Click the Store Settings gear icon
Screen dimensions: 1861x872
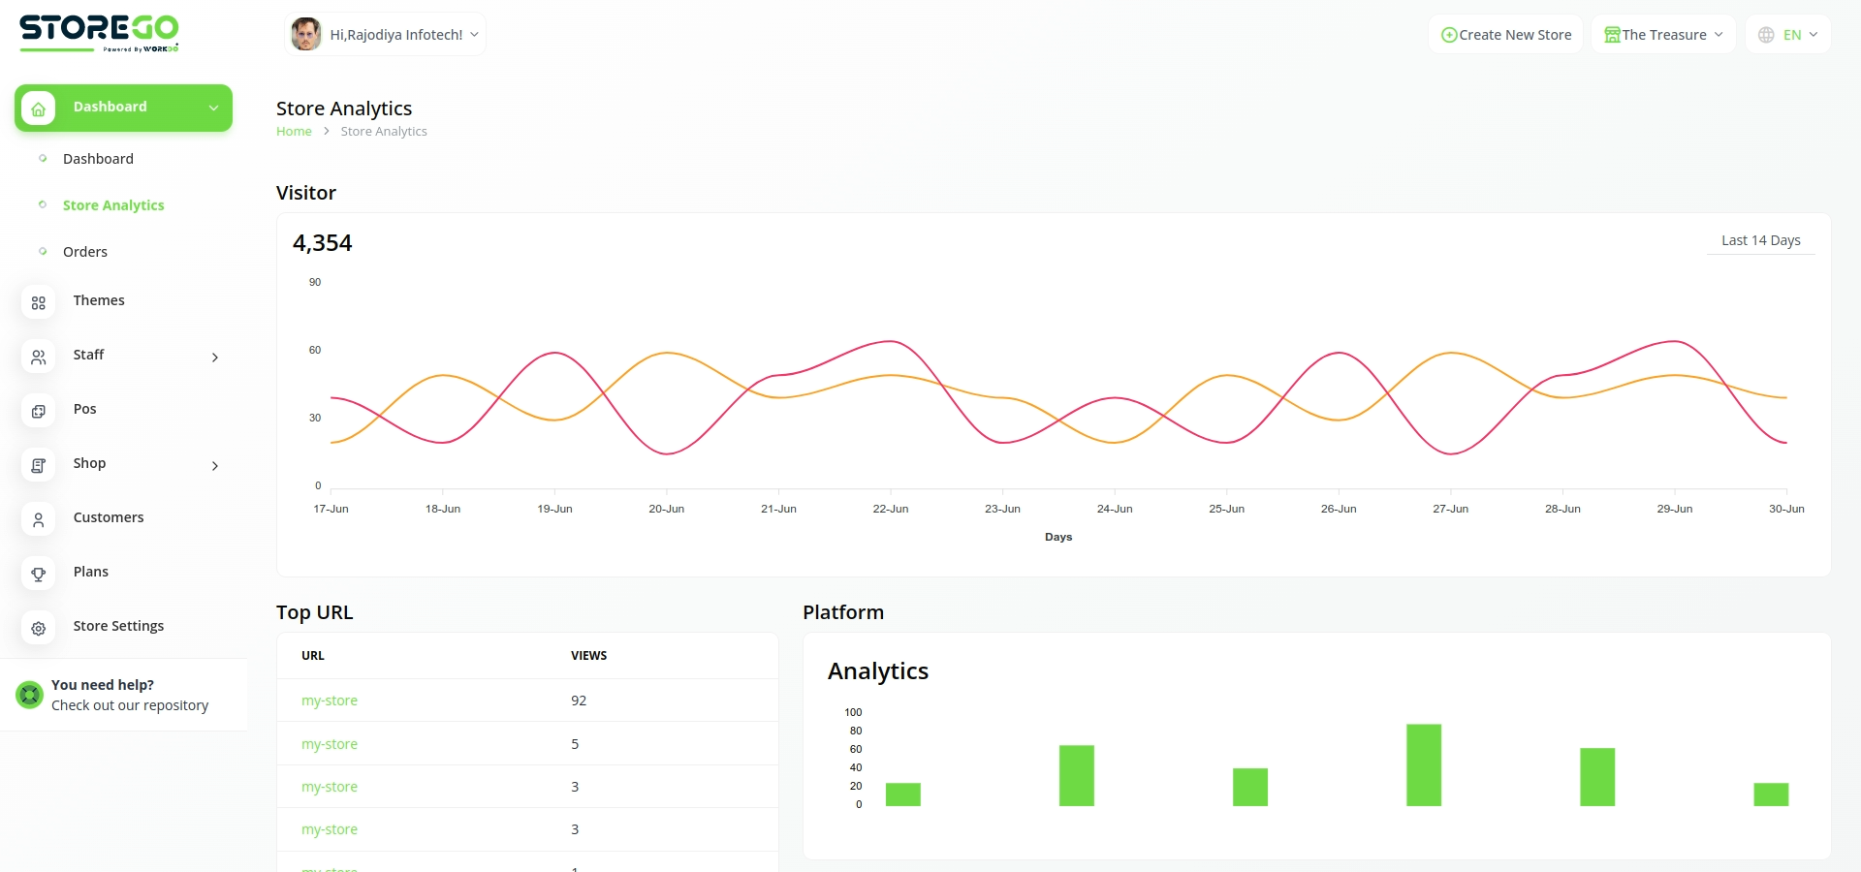[x=39, y=629]
